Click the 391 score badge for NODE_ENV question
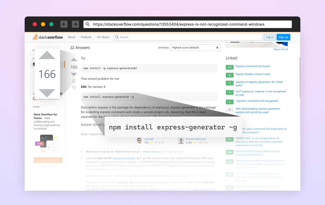Screen dimensions: 325x205 229,139
